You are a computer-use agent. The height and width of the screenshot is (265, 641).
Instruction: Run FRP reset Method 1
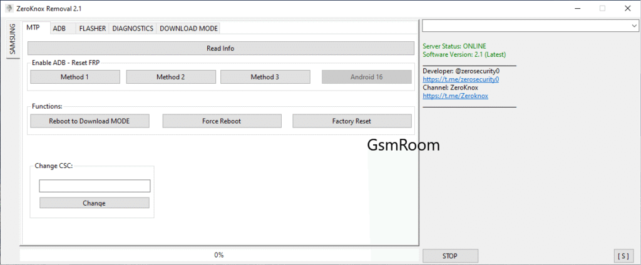click(74, 77)
